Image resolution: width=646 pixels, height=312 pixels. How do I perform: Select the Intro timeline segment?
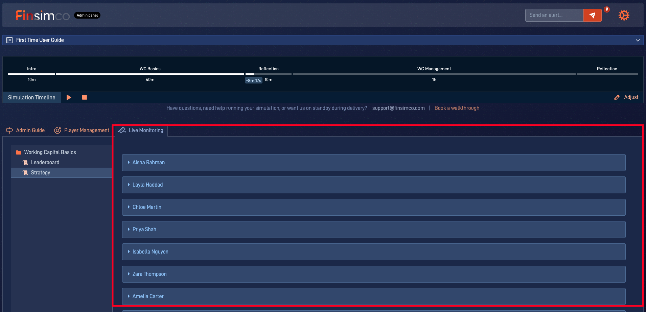pyautogui.click(x=31, y=74)
